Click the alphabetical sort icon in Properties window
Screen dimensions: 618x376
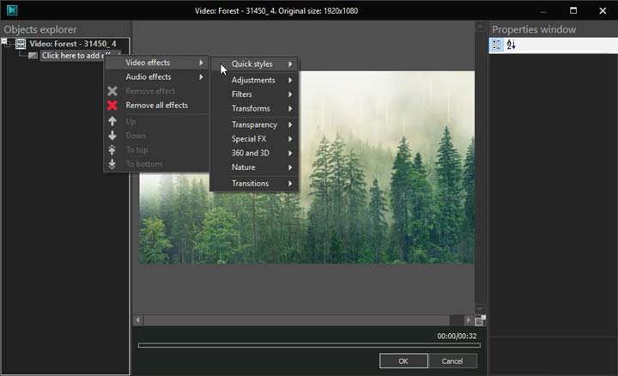pos(512,45)
